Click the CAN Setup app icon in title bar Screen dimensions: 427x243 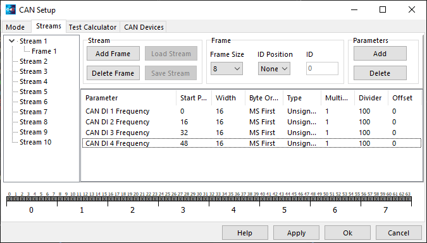[11, 10]
